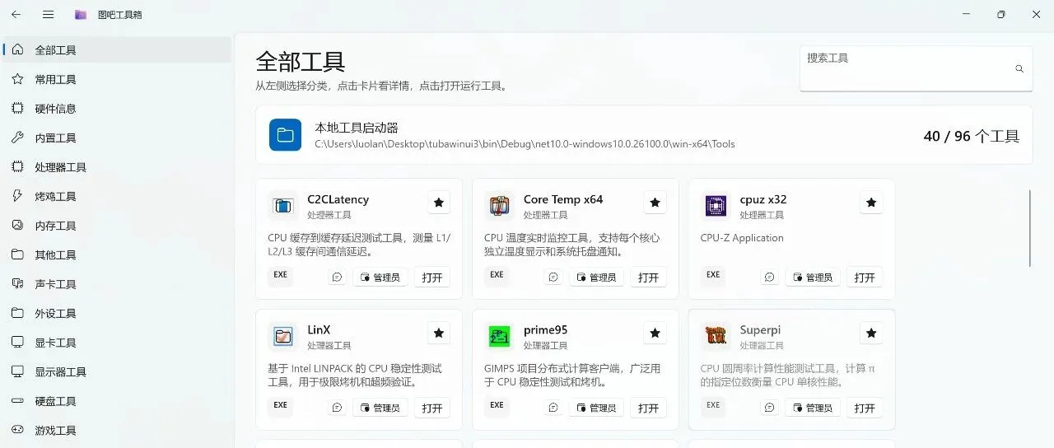1054x448 pixels.
Task: Open 声卡工具 category
Action: click(117, 284)
